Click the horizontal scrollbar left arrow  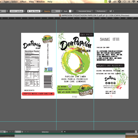(65, 132)
